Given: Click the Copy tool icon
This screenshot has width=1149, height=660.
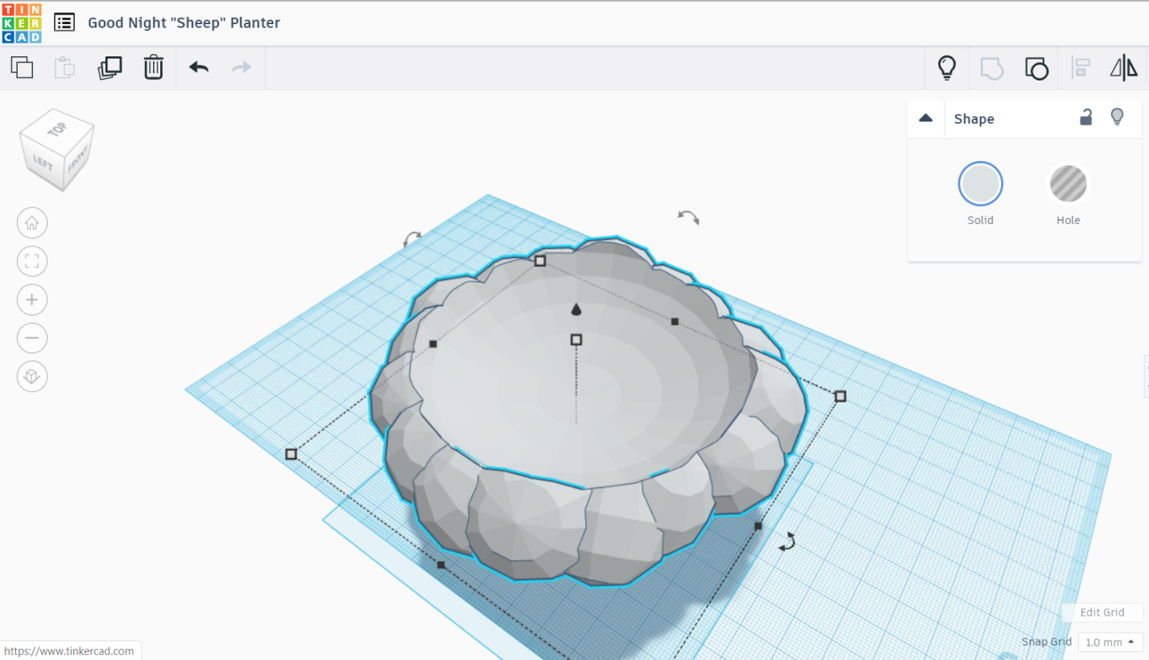Looking at the screenshot, I should pyautogui.click(x=22, y=68).
